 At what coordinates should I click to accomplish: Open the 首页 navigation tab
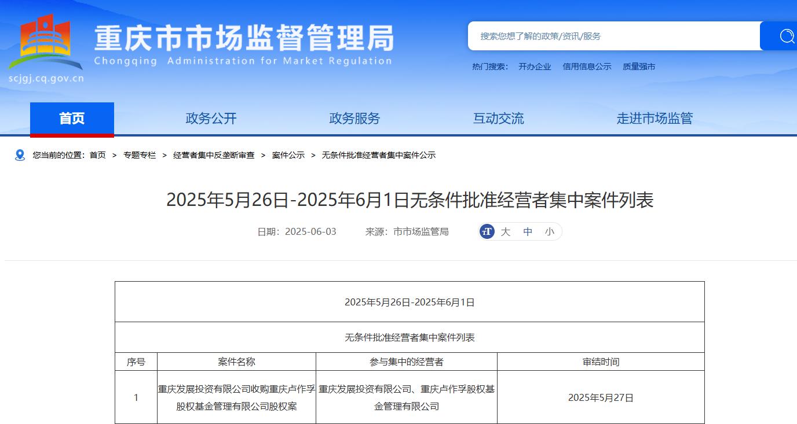[x=72, y=119]
